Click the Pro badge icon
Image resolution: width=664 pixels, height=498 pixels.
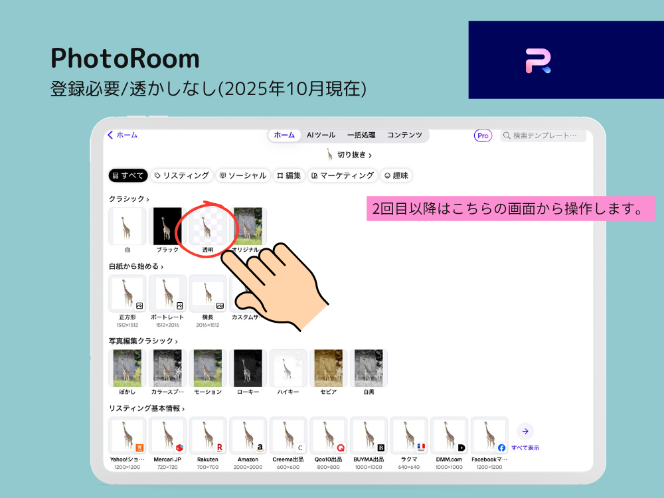483,135
